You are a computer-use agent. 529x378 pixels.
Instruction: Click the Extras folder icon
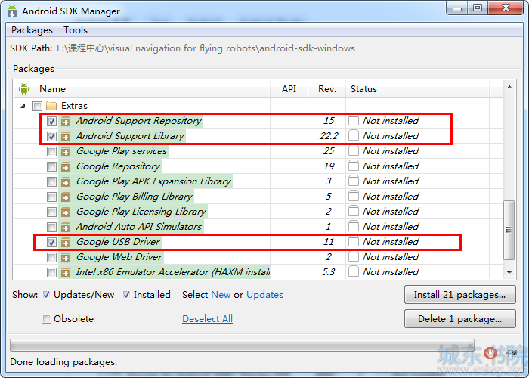[51, 106]
